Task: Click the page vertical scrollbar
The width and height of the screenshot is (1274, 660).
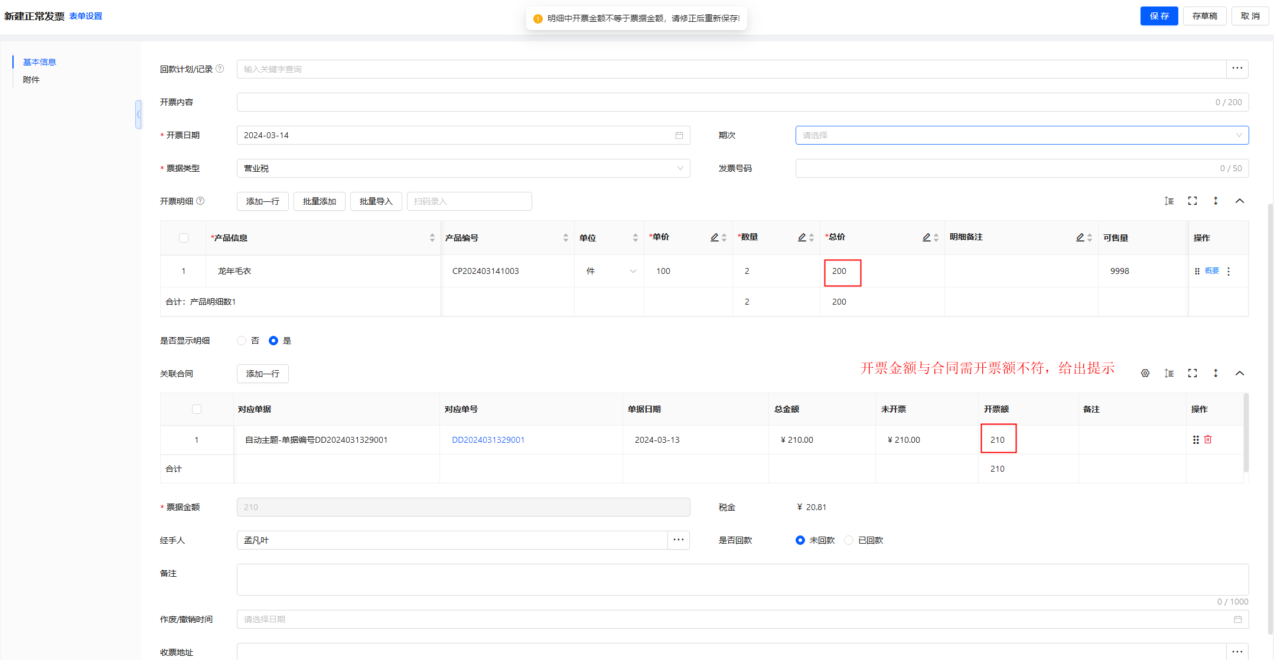Action: click(x=1270, y=419)
